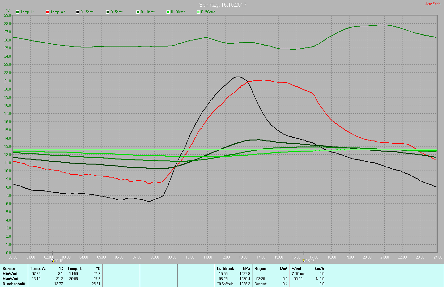The width and height of the screenshot is (444, 287).
Task: Click the '02:15' moonrise time label
Action: [x=59, y=261]
